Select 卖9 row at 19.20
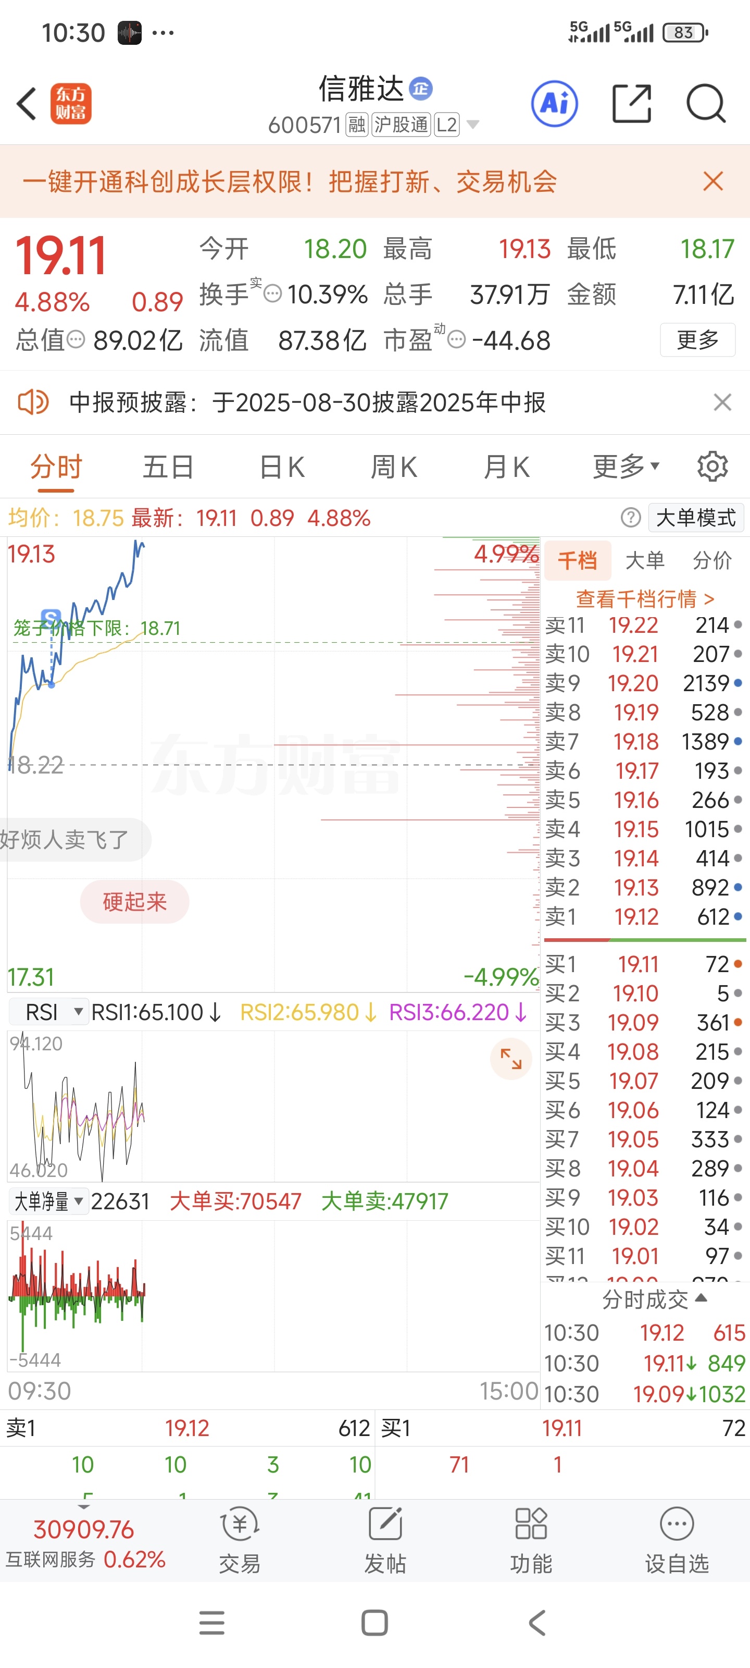The width and height of the screenshot is (750, 1668). tap(644, 683)
